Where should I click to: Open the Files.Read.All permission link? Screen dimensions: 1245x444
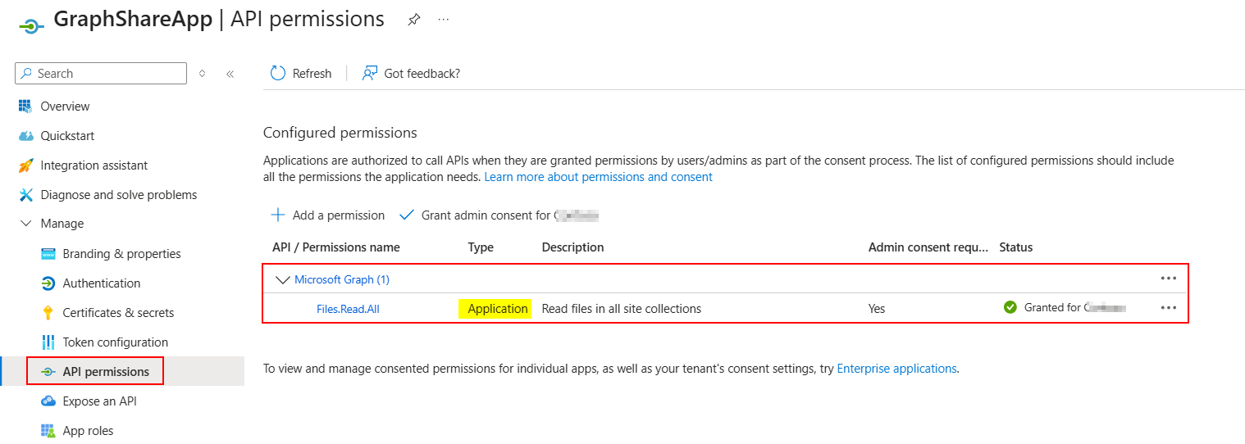click(x=348, y=309)
